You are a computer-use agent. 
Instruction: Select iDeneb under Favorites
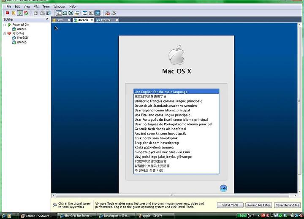pyautogui.click(x=22, y=42)
